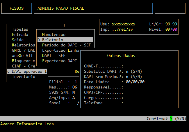189x132 pixels.
Task: Select the Mes field value 06
Action: pos(75,87)
